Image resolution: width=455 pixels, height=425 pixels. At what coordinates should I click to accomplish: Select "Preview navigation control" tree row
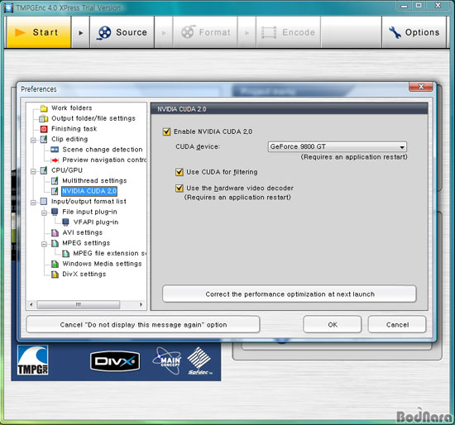click(104, 160)
